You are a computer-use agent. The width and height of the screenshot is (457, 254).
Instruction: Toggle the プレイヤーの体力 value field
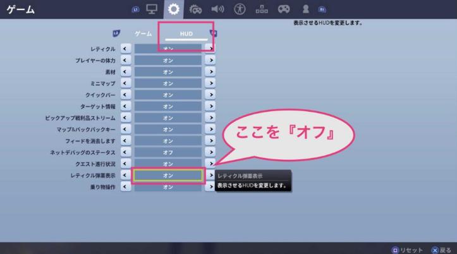point(168,60)
